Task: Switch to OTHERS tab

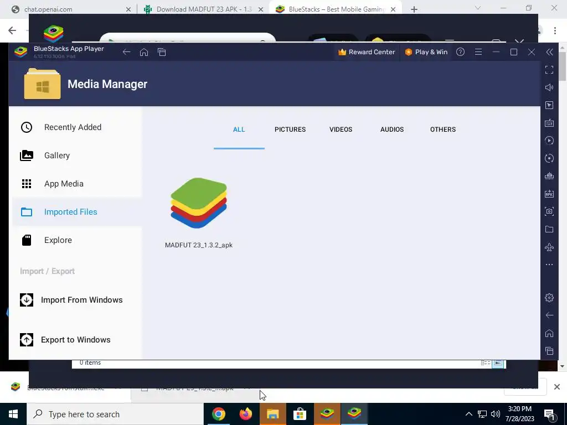Action: [x=443, y=129]
